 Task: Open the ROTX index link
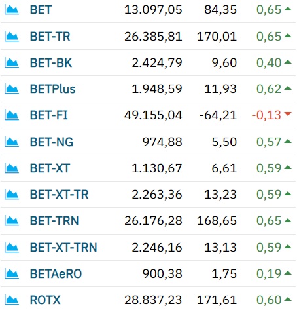[x=45, y=300]
